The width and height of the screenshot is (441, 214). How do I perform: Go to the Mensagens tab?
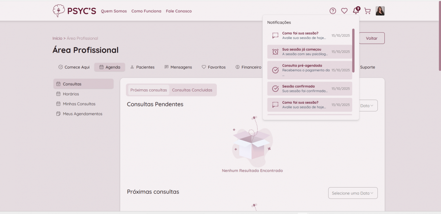178,67
